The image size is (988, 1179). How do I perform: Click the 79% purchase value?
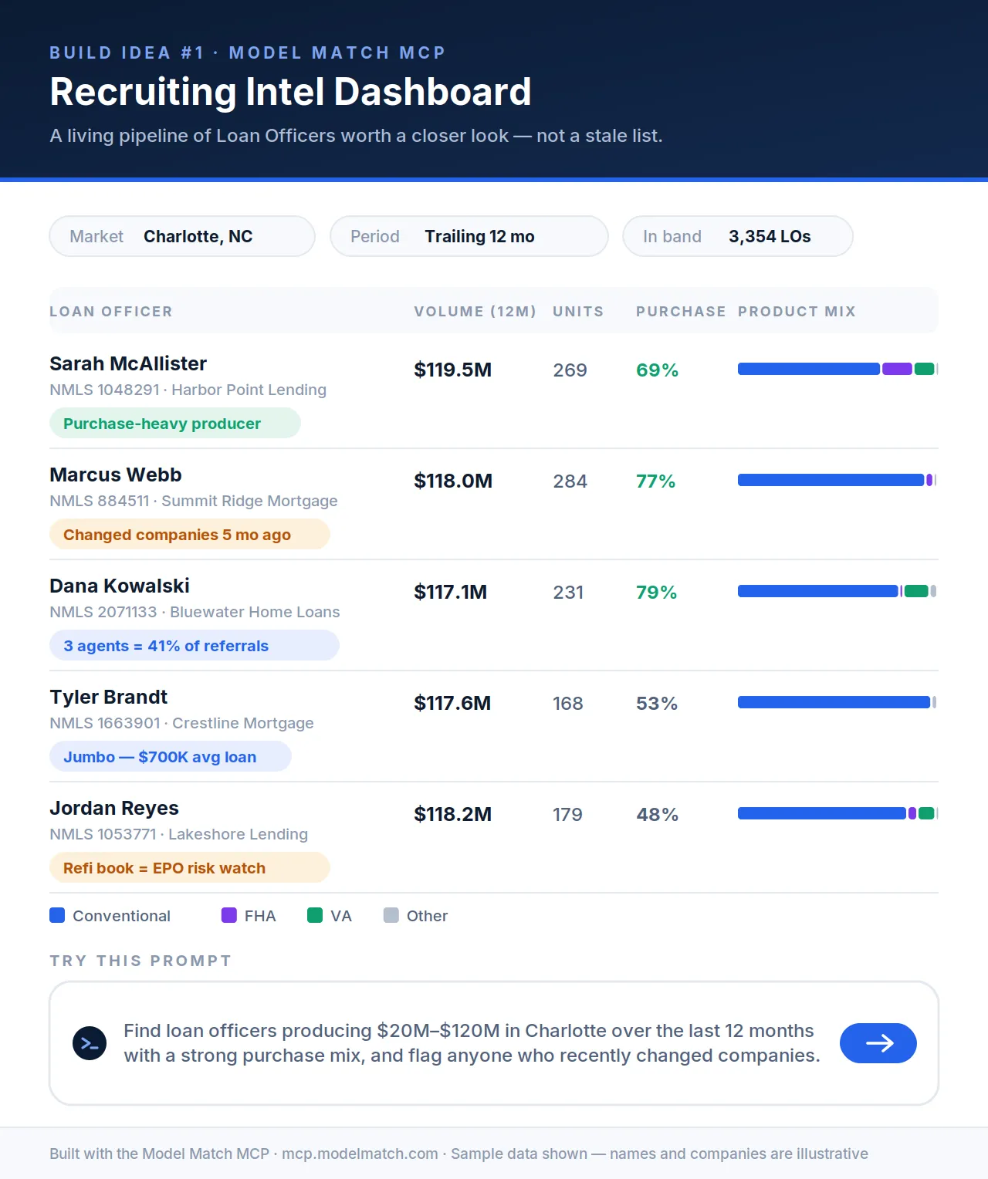(656, 592)
